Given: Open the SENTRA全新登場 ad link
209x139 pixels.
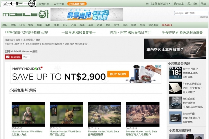Looking at the screenshot, I should (193, 103).
